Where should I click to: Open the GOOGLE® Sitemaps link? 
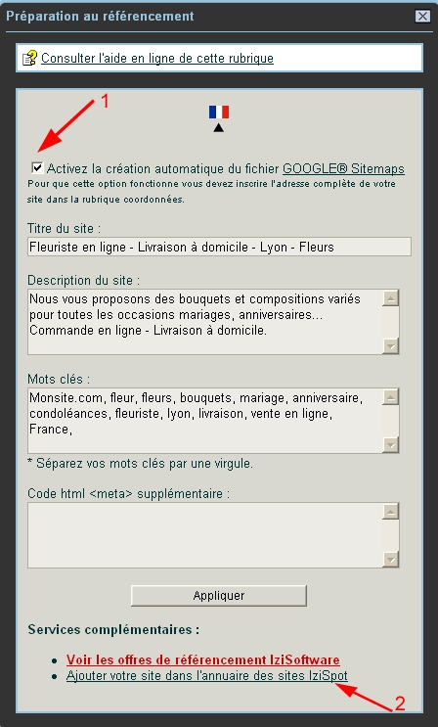pos(343,168)
